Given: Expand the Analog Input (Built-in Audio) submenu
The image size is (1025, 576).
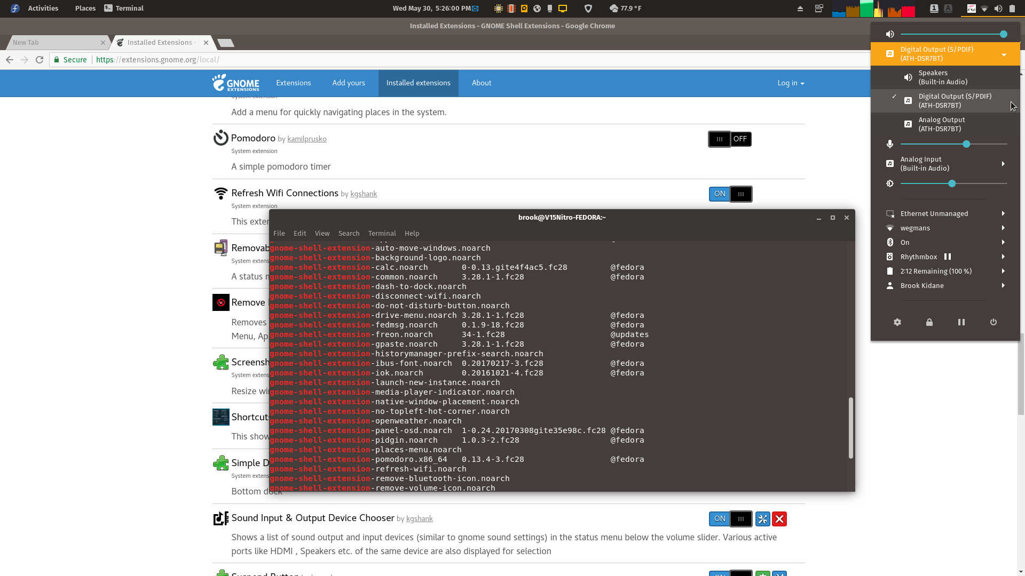Looking at the screenshot, I should tap(945, 164).
